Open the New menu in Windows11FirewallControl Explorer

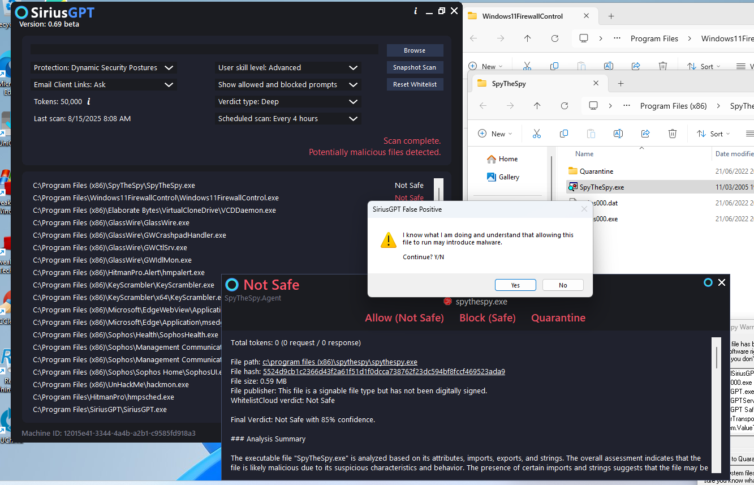click(486, 66)
